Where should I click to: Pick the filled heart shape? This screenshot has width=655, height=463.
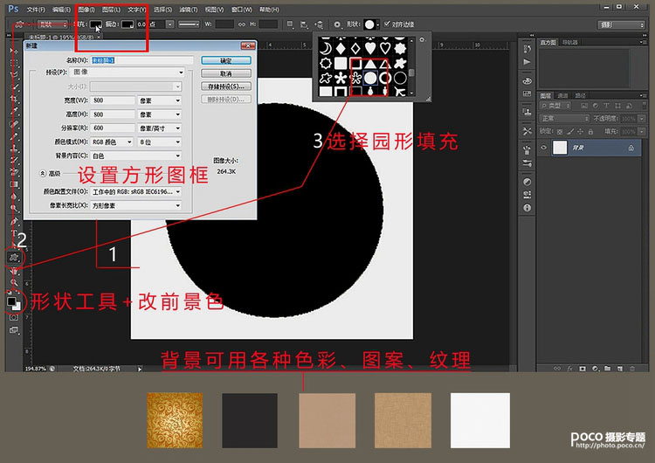[x=370, y=48]
